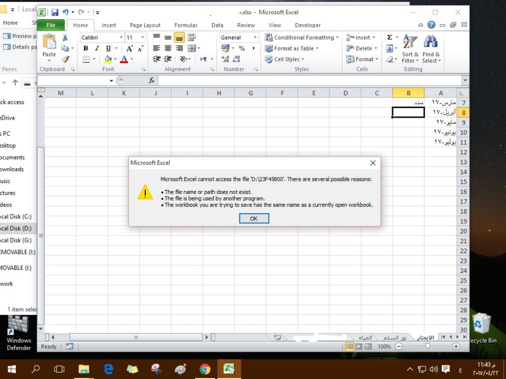Click the Cut scissors icon
This screenshot has width=506, height=379.
point(65,38)
